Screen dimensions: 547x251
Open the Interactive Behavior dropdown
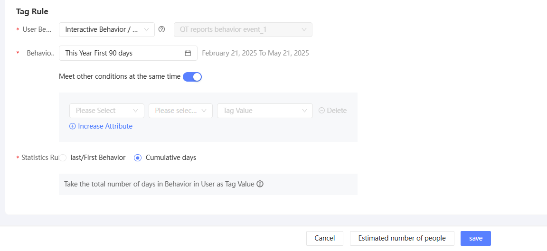coord(107,29)
